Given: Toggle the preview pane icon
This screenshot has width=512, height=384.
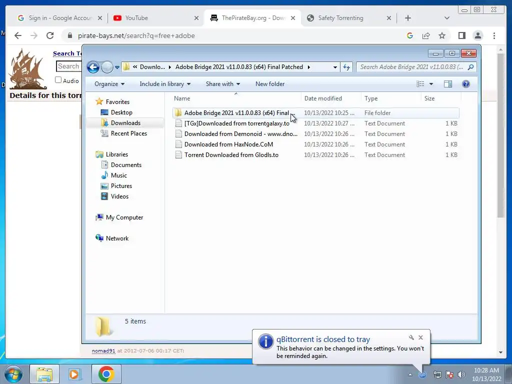Looking at the screenshot, I should (x=448, y=84).
